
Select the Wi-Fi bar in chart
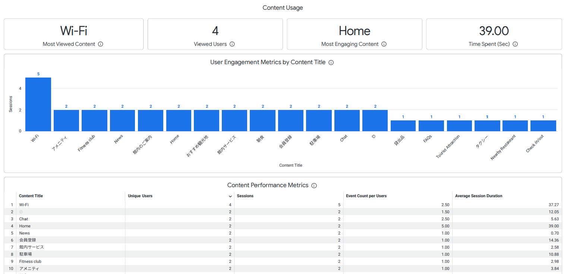pos(38,104)
